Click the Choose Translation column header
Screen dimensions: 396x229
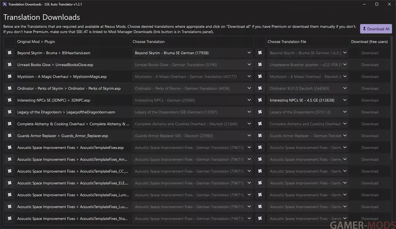tap(148, 42)
